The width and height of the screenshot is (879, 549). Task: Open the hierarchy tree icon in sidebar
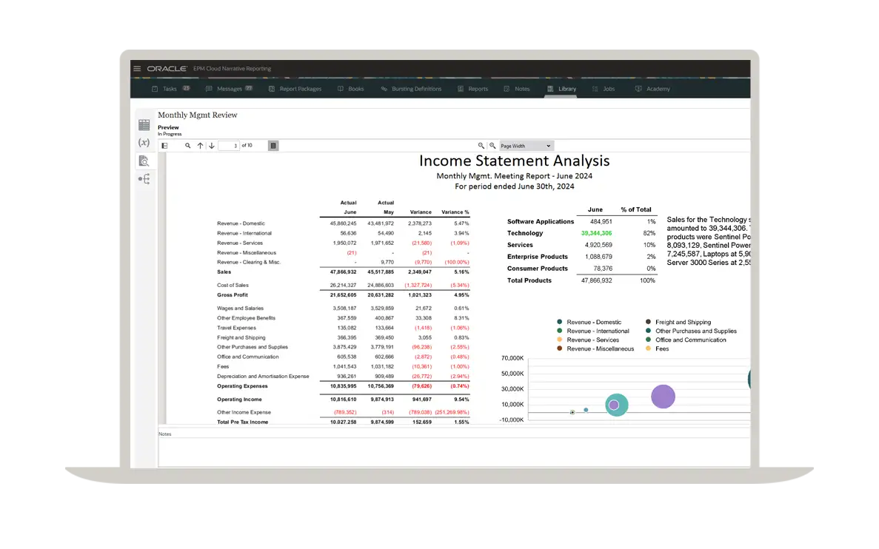point(144,179)
